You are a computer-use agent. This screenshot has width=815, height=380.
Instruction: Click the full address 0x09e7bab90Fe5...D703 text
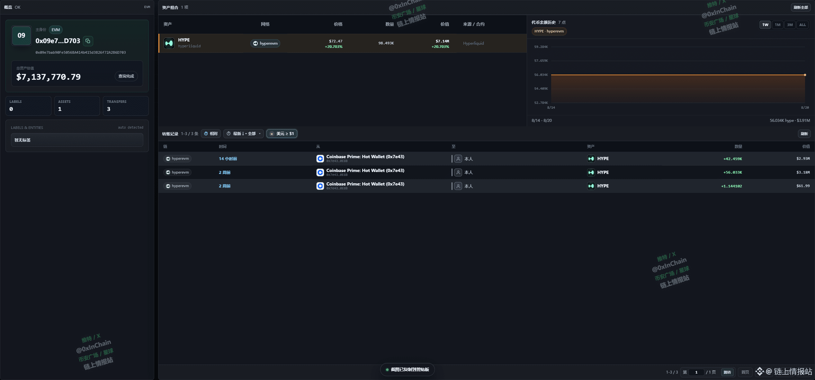click(x=81, y=52)
